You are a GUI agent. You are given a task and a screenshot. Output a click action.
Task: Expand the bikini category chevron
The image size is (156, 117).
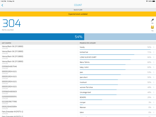click(154, 112)
